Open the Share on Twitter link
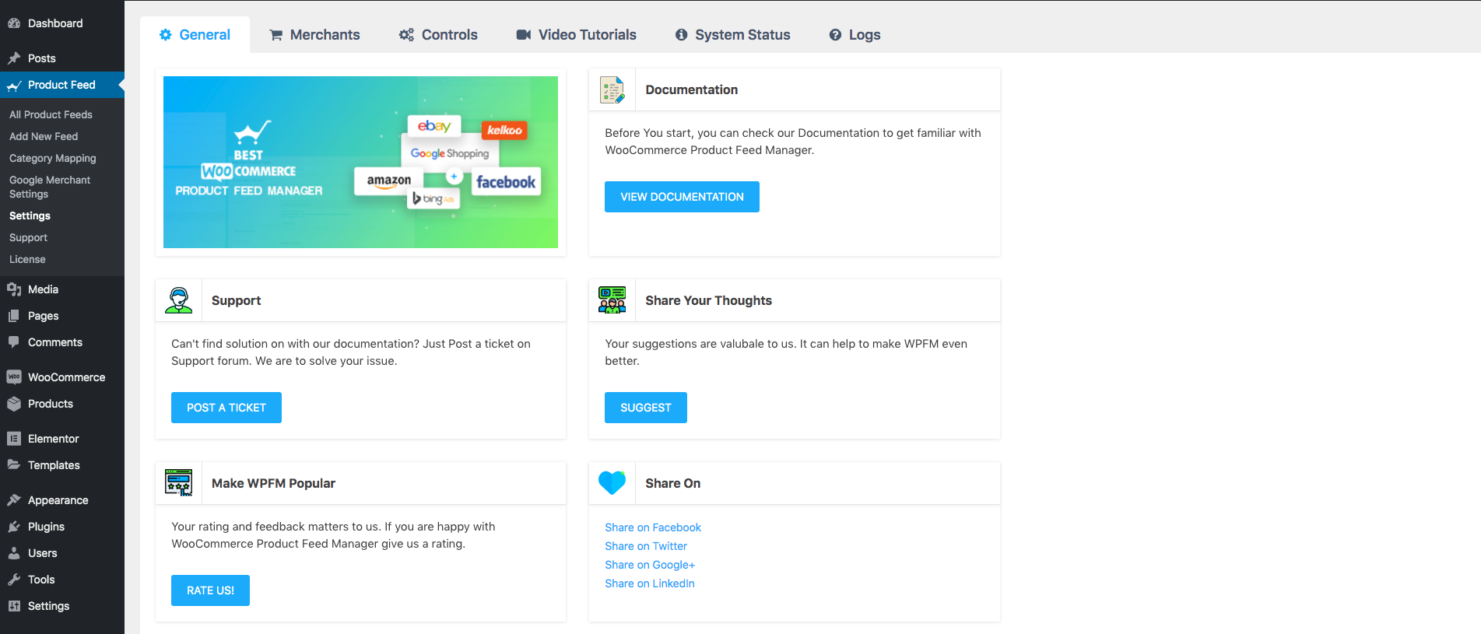This screenshot has width=1481, height=634. [646, 546]
